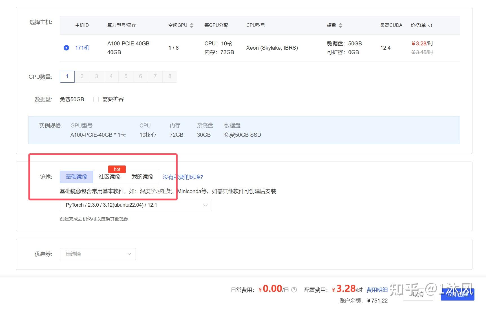Open the 费用明细 link
The width and height of the screenshot is (486, 309).
click(x=377, y=290)
